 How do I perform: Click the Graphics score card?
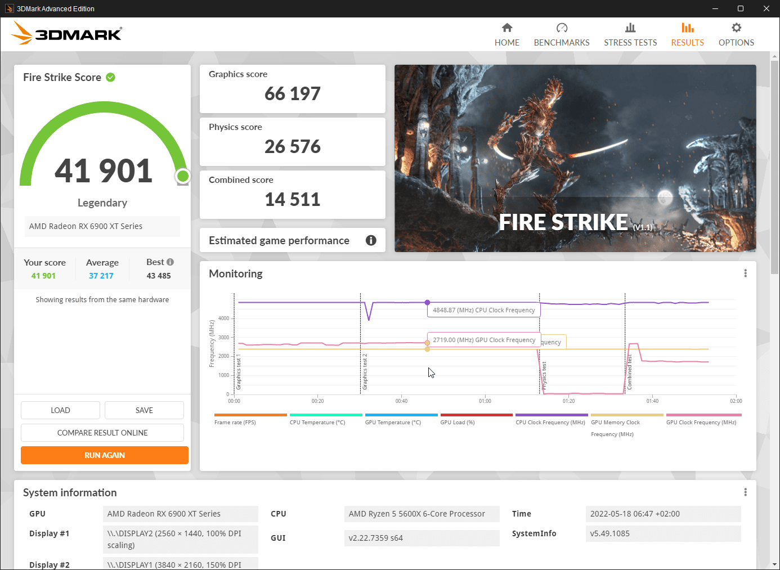(x=293, y=89)
